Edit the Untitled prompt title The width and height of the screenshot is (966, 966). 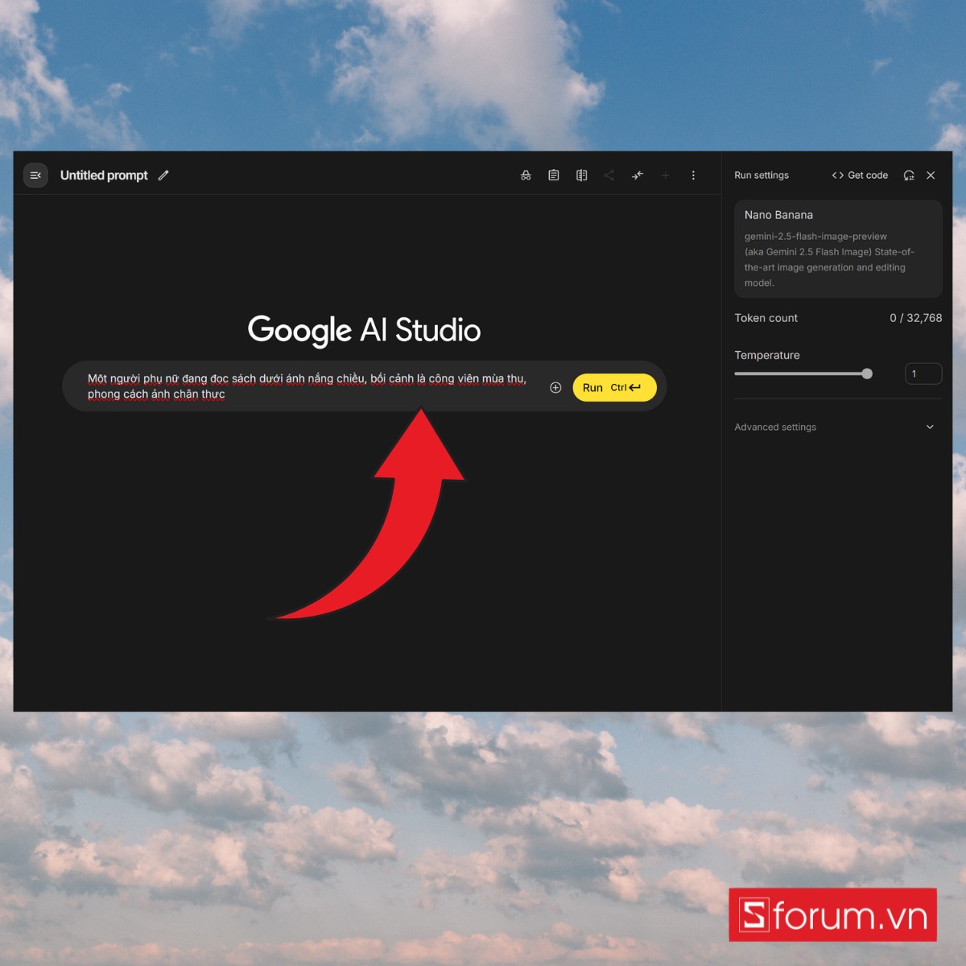(x=163, y=175)
